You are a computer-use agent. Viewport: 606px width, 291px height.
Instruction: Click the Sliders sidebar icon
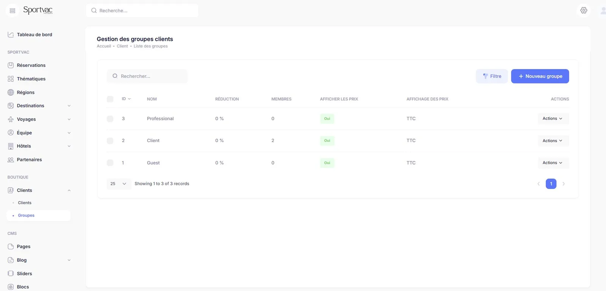click(x=11, y=274)
